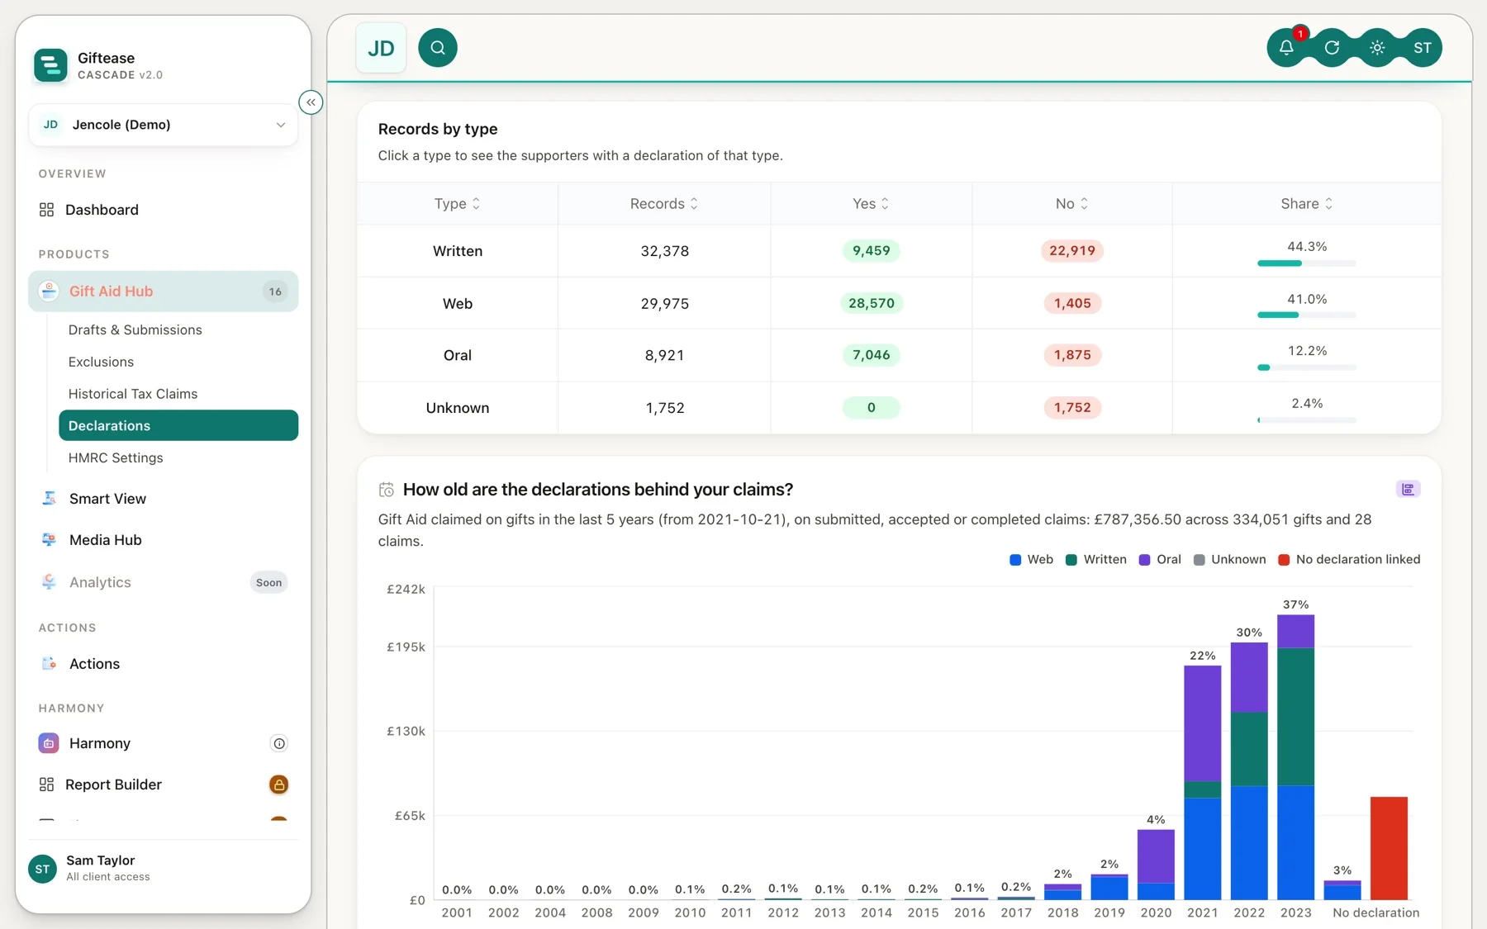Sort table by Share column

(x=1306, y=204)
